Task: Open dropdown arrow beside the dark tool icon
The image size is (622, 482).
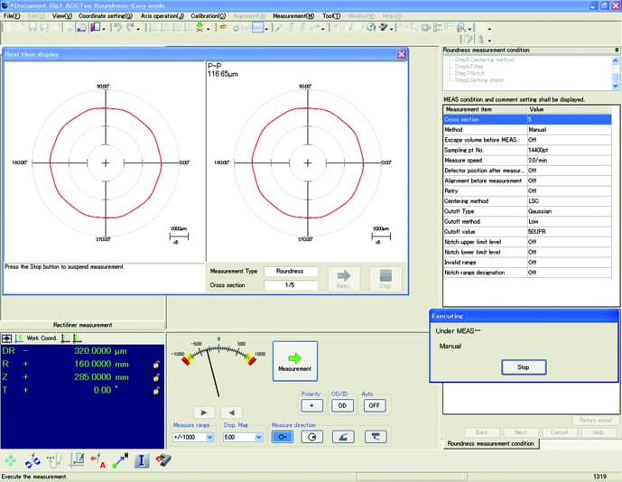Action: (392, 29)
